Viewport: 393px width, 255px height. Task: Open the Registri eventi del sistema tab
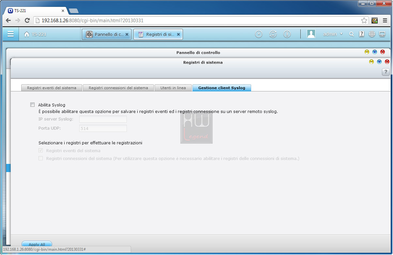(x=52, y=88)
